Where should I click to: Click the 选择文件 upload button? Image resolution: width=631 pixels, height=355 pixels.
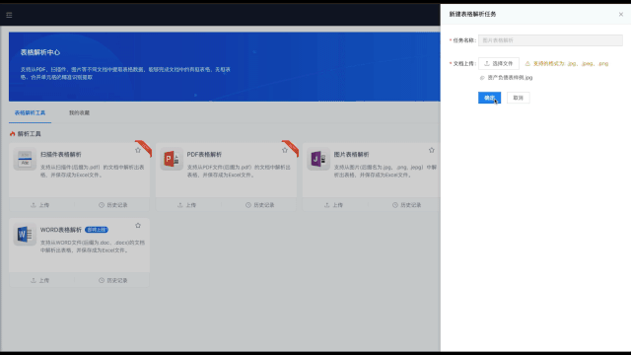[499, 63]
